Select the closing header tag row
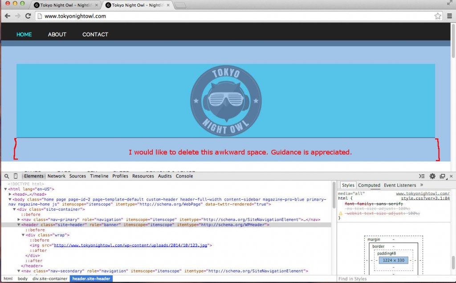This screenshot has height=283, width=456. click(32, 266)
